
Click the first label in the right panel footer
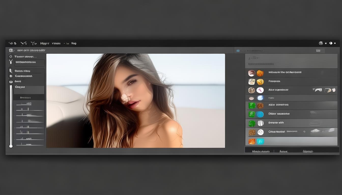click(x=261, y=151)
